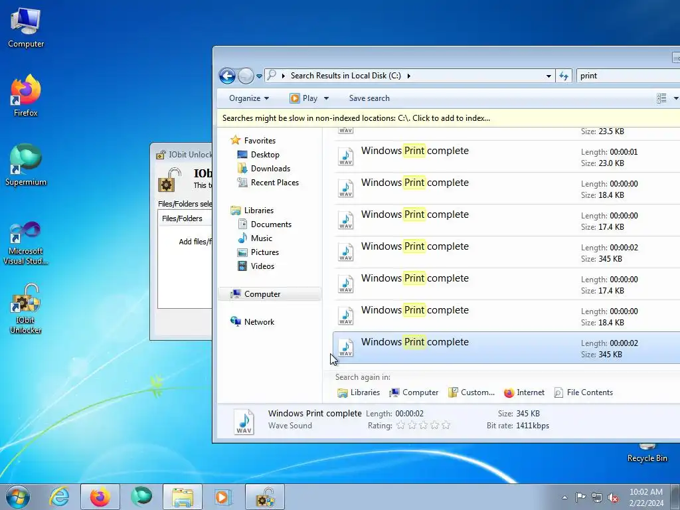Open the Windows Start menu
The height and width of the screenshot is (510, 680).
tap(18, 497)
